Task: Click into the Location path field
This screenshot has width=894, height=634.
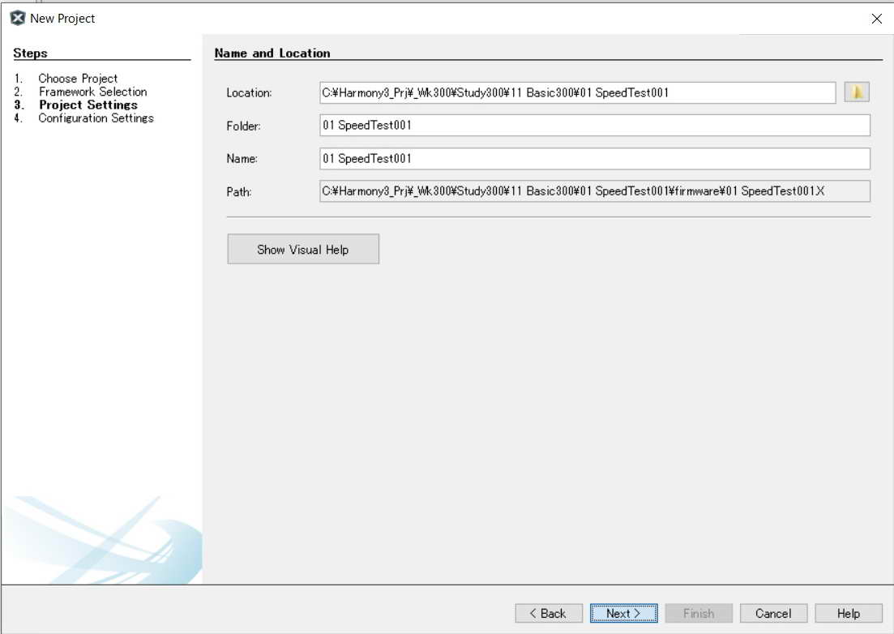Action: (577, 92)
